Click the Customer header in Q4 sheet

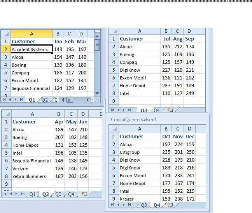140,137
